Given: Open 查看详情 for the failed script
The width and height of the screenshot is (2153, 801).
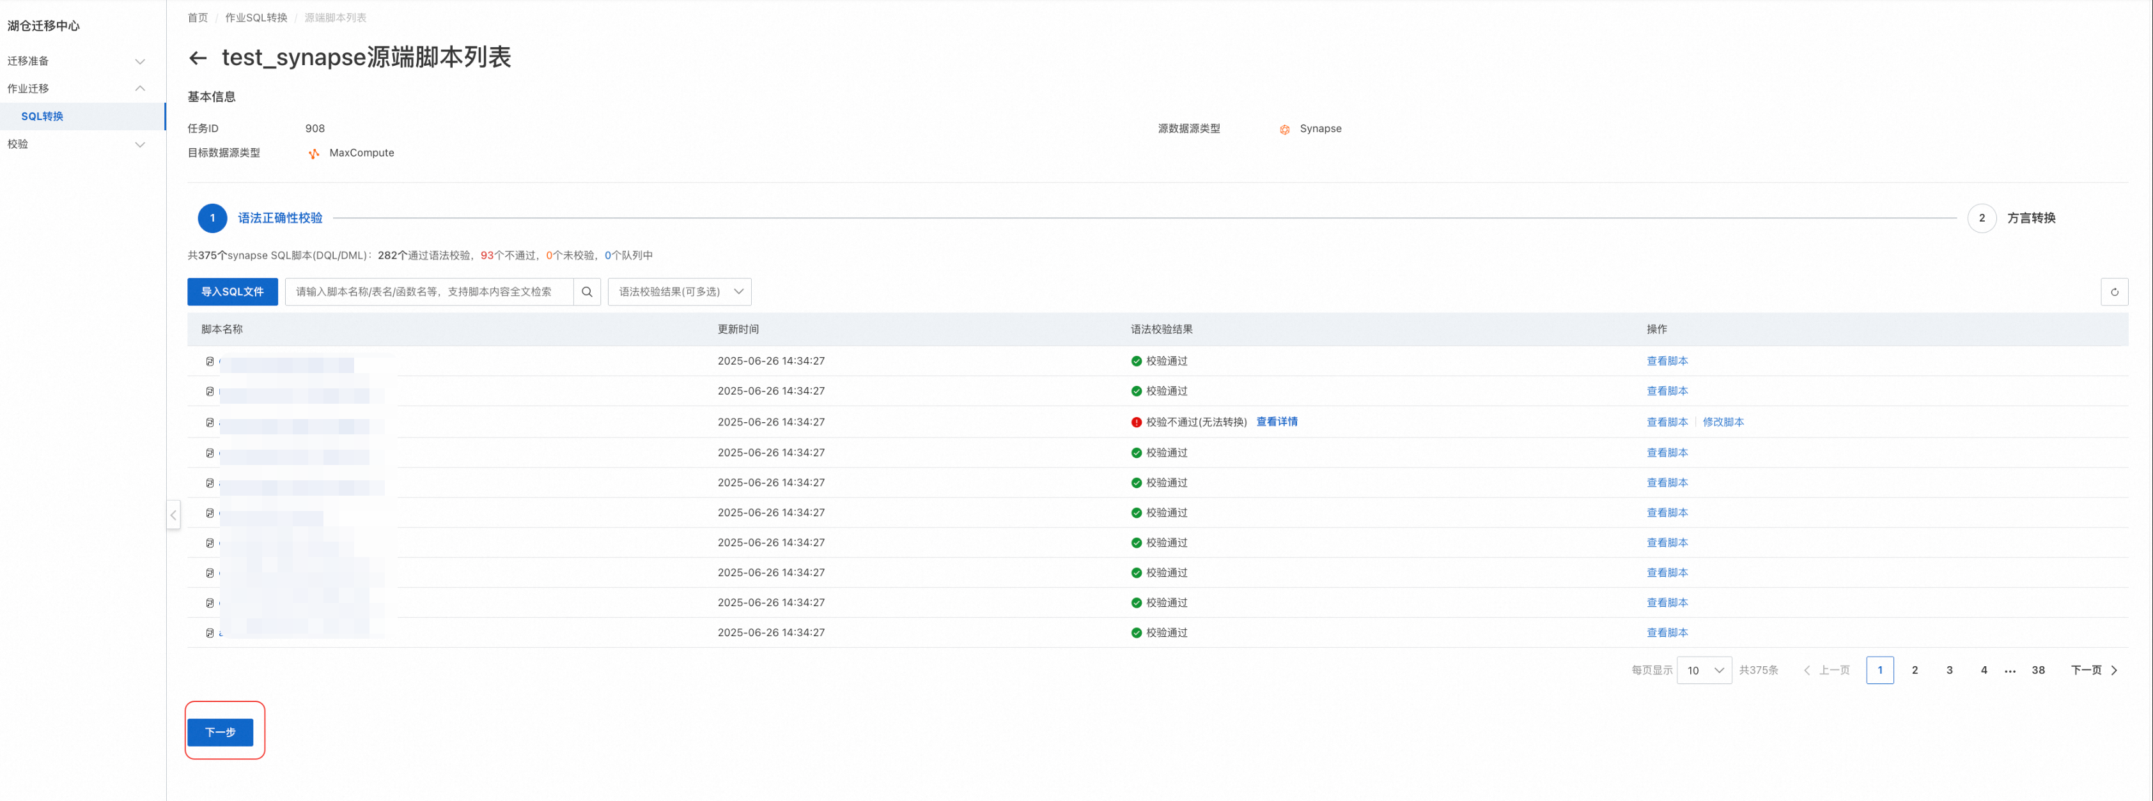Looking at the screenshot, I should (x=1276, y=422).
